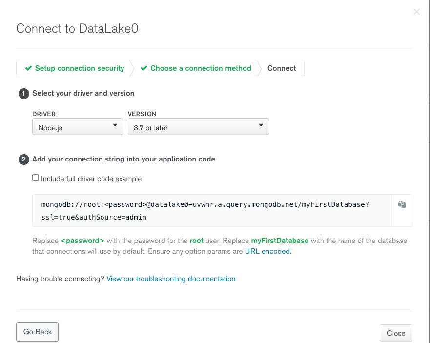Viewport: 430px width, 343px height.
Task: Select the Connect step
Action: [x=282, y=68]
